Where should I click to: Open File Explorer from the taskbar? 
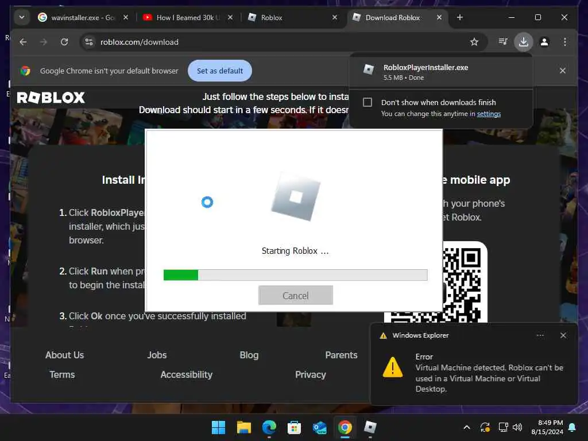coord(243,427)
